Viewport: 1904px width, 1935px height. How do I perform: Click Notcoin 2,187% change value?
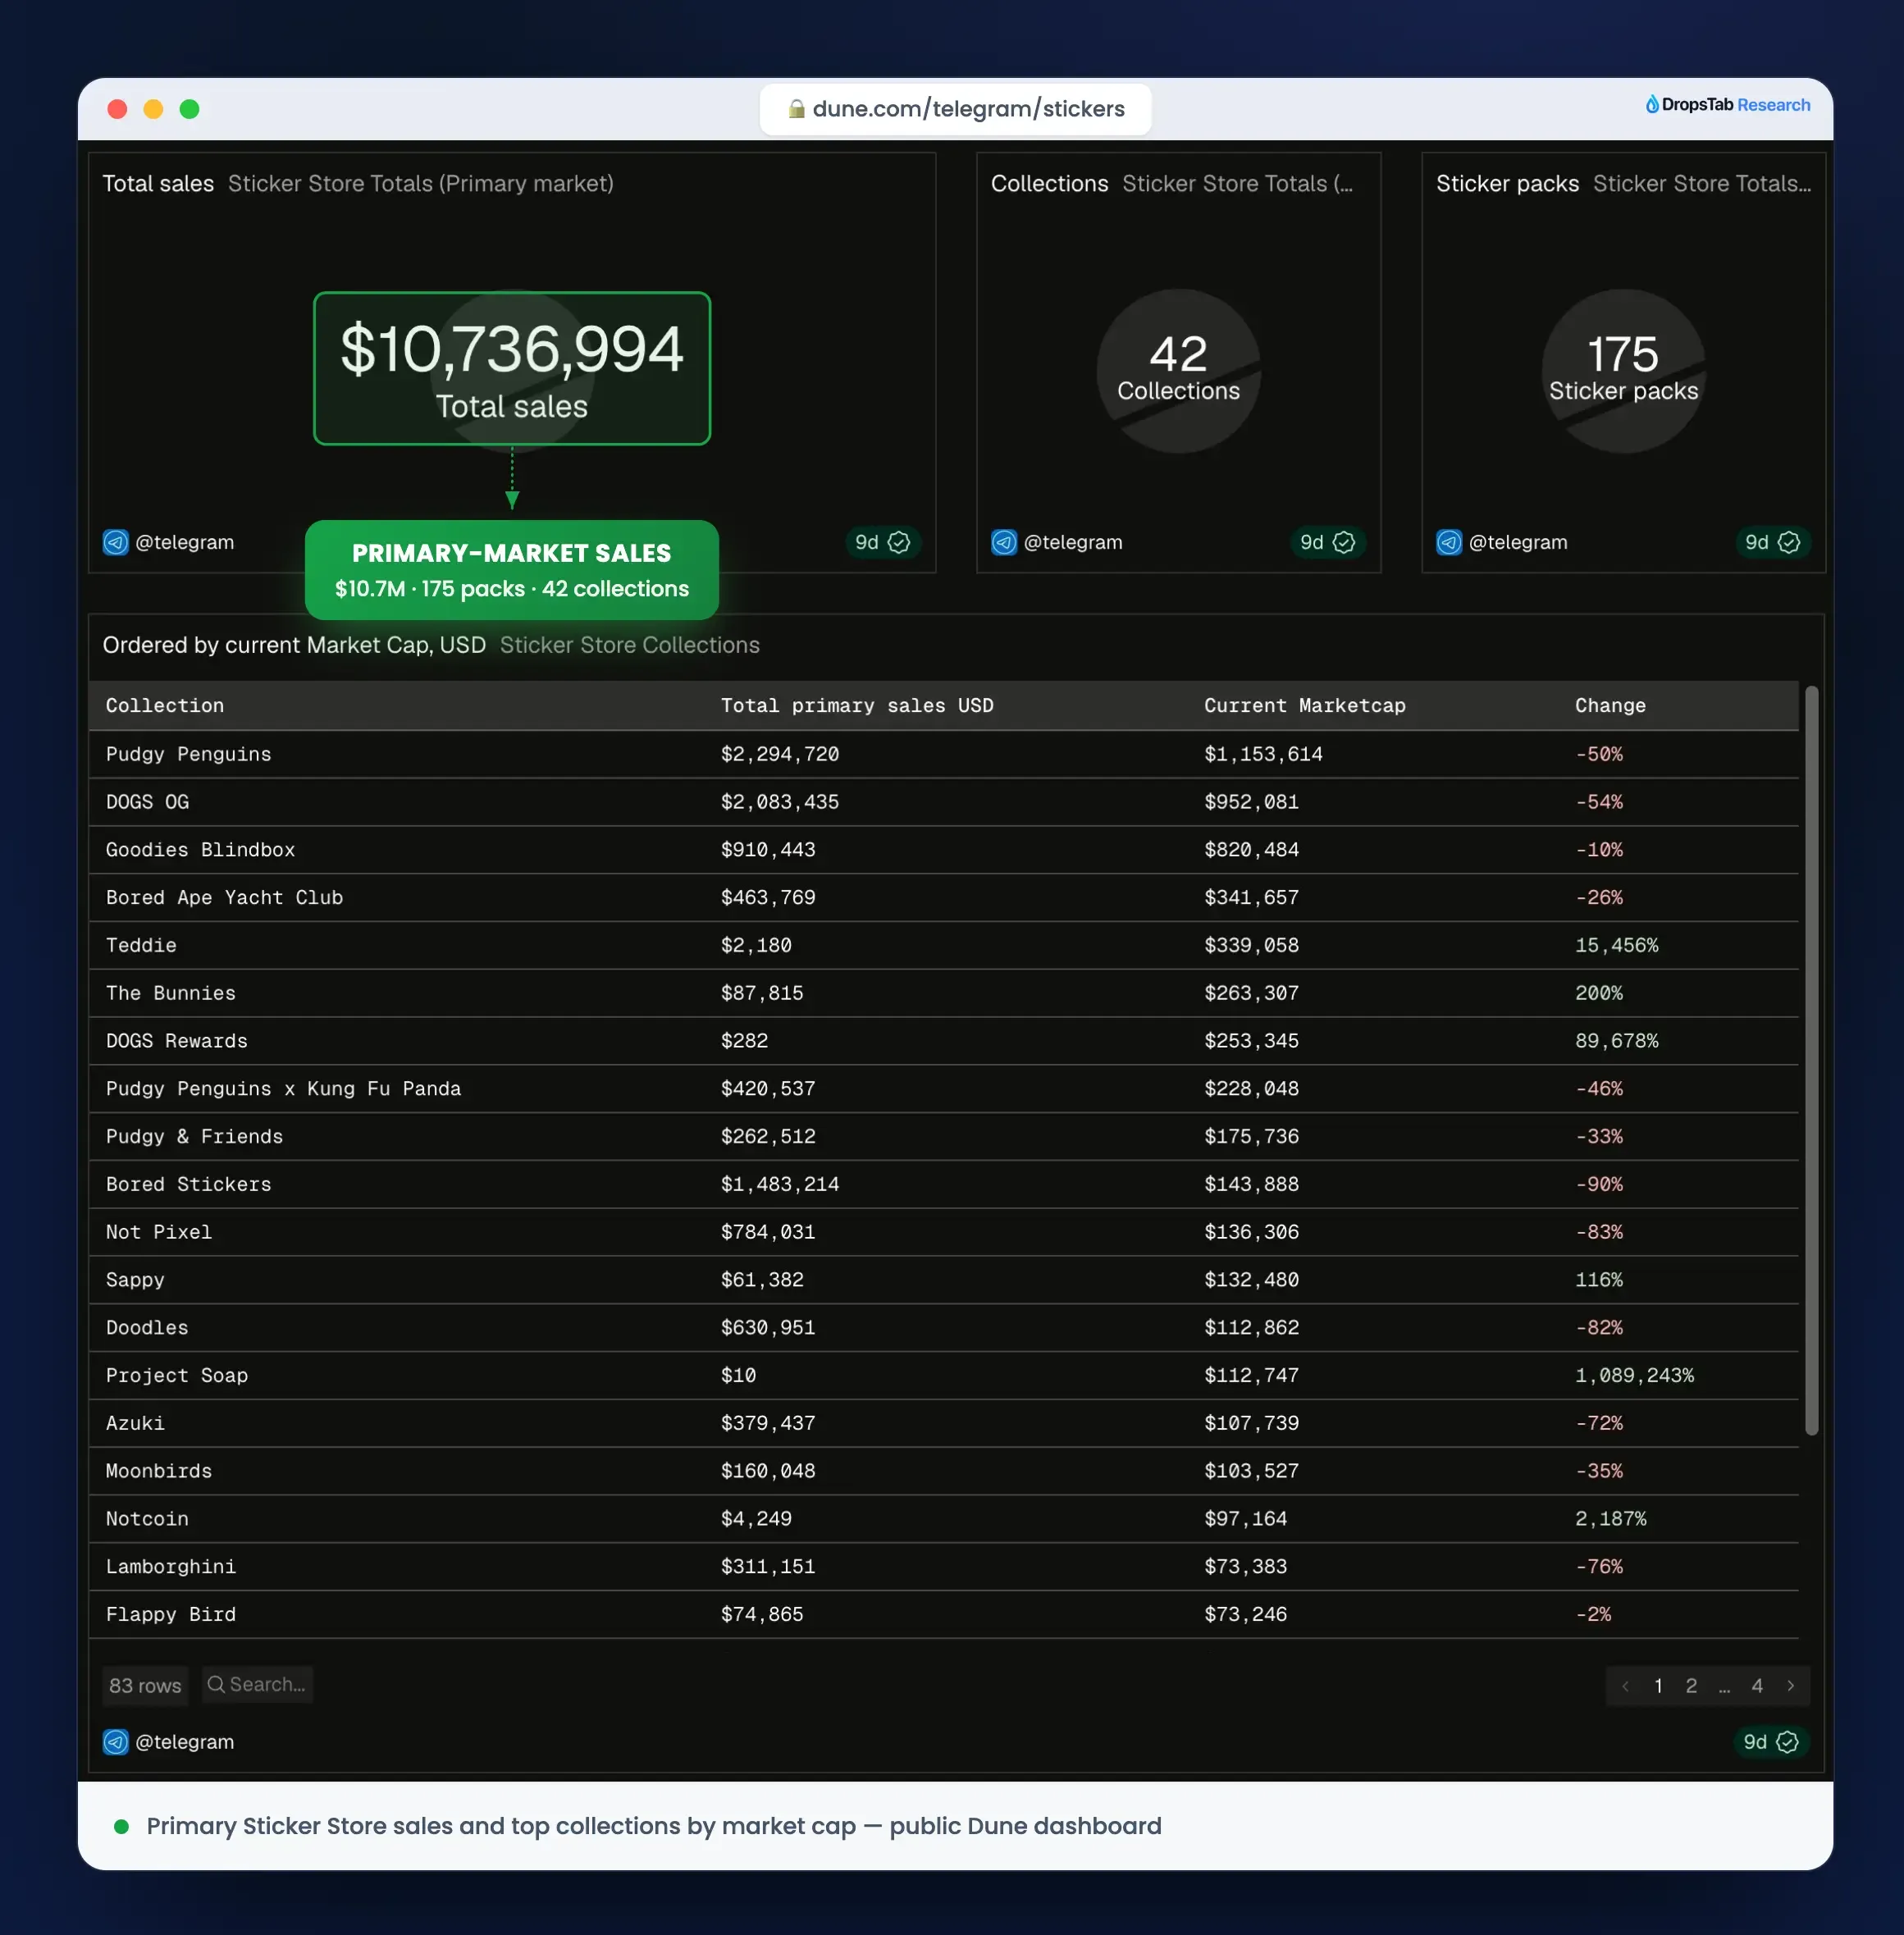1610,1519
